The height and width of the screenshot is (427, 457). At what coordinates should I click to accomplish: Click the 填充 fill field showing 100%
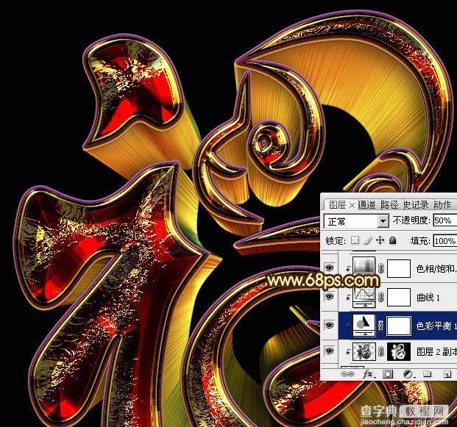tap(444, 241)
